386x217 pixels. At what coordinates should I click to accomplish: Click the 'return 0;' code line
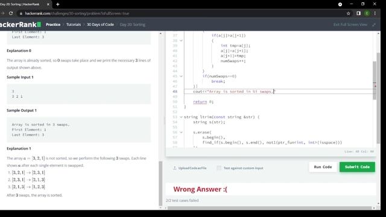click(x=203, y=102)
